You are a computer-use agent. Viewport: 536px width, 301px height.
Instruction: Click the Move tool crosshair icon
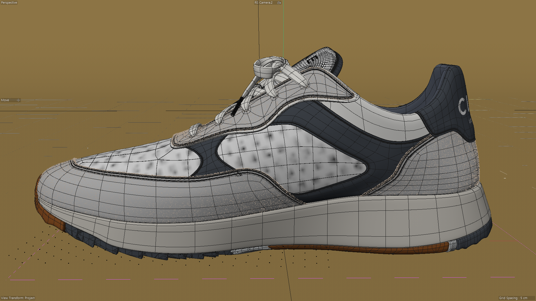pyautogui.click(x=18, y=100)
